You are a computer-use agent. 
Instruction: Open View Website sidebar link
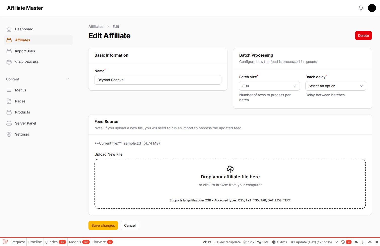[x=38, y=62]
